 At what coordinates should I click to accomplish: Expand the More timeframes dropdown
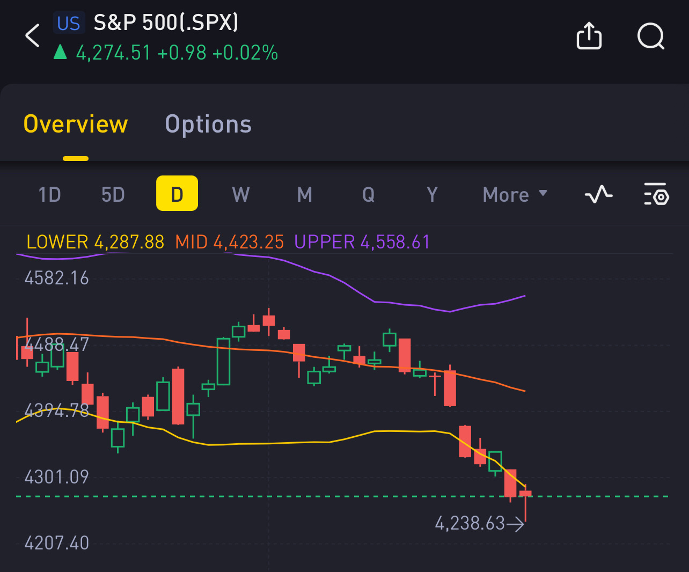515,194
